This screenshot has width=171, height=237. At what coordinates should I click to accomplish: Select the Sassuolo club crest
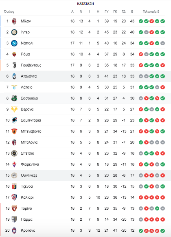14,98
